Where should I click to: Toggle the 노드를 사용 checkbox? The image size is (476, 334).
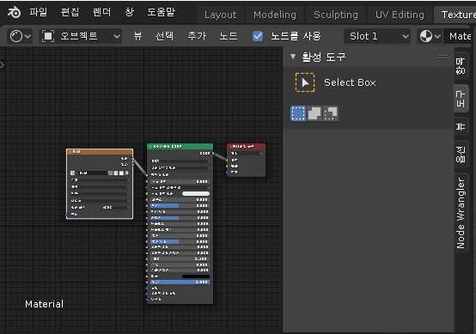pos(258,36)
